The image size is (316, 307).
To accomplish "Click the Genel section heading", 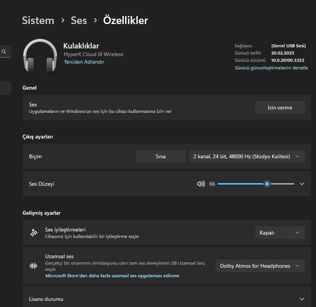I will pos(29,88).
